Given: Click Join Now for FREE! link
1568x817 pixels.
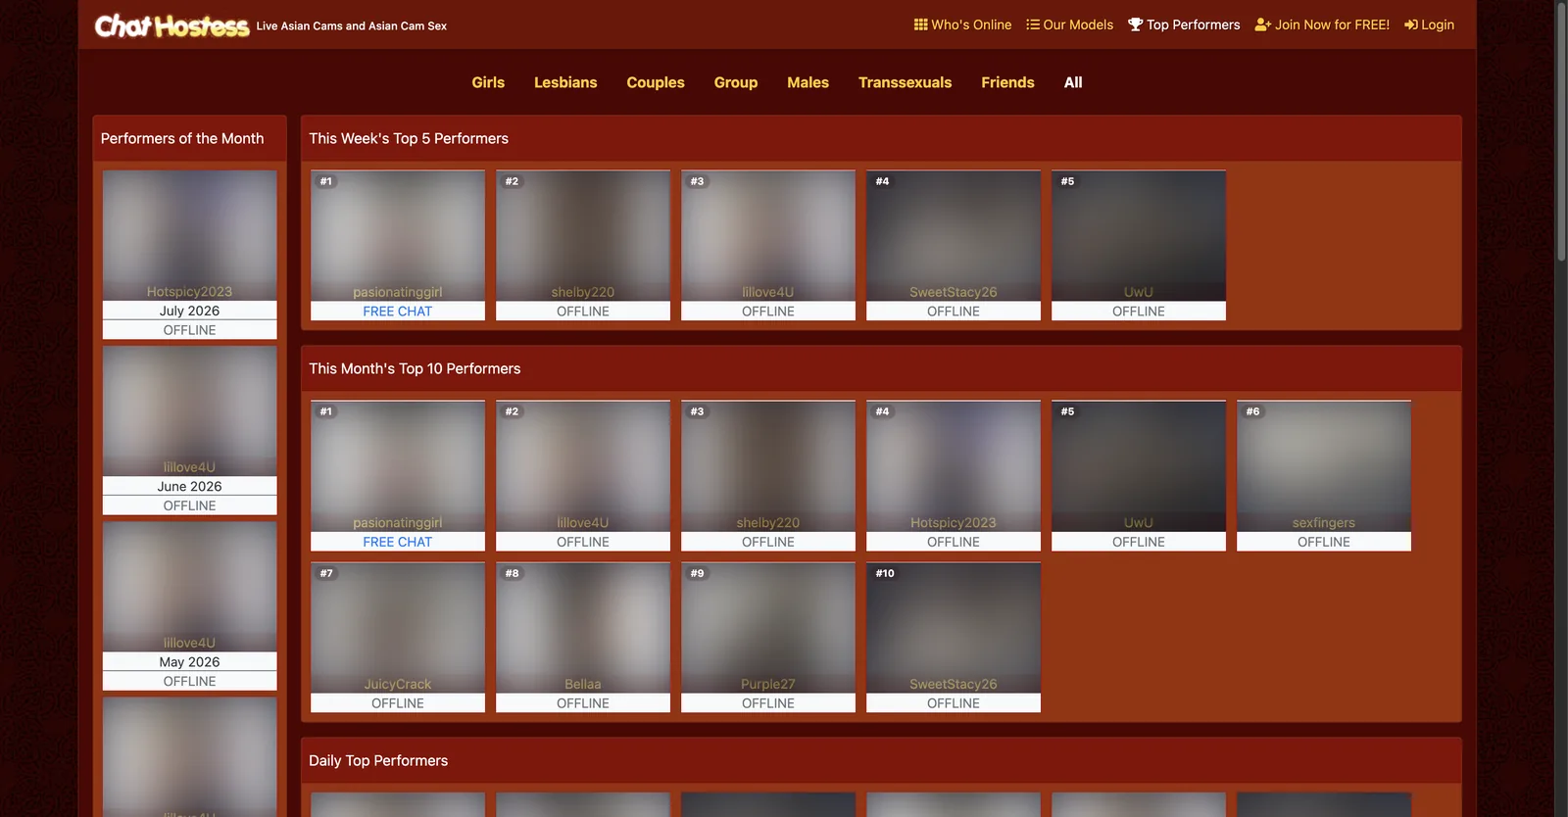Looking at the screenshot, I should click(x=1322, y=24).
